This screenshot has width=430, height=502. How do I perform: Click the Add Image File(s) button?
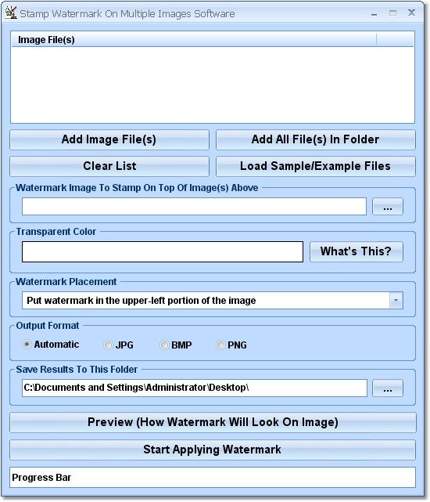click(109, 139)
